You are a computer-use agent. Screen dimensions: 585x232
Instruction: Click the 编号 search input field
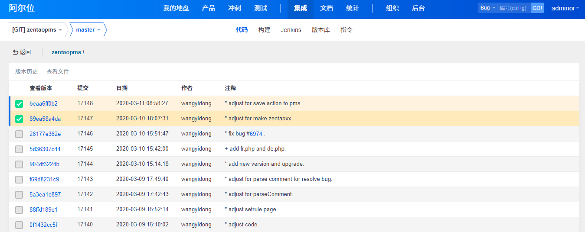pos(514,8)
